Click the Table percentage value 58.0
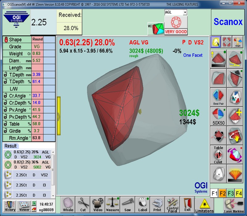Screen dimensions: 247x216 (37, 124)
